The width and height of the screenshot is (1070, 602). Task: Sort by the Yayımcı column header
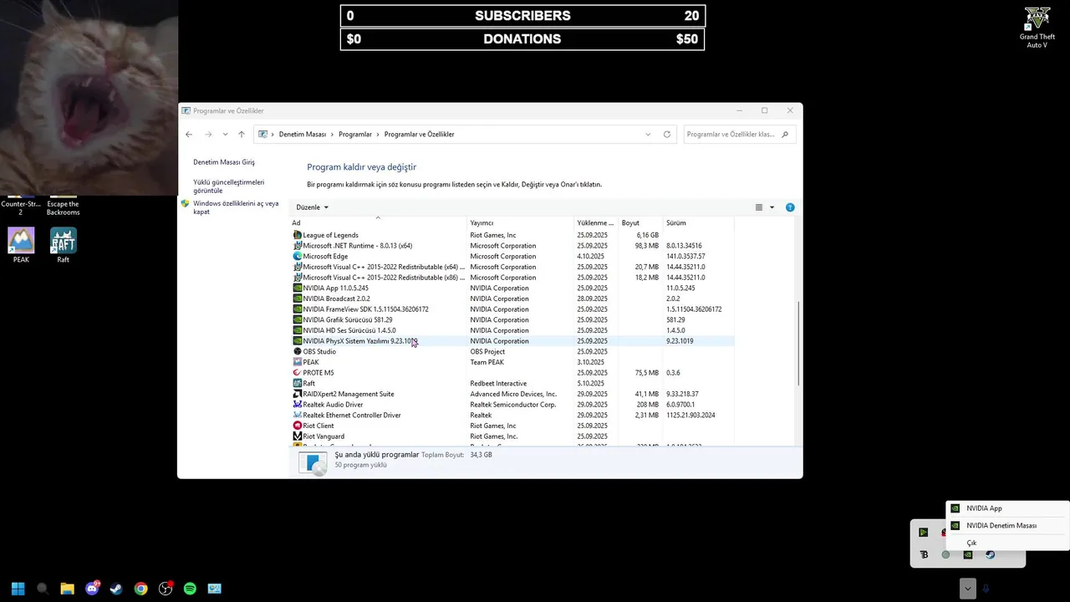(x=520, y=223)
